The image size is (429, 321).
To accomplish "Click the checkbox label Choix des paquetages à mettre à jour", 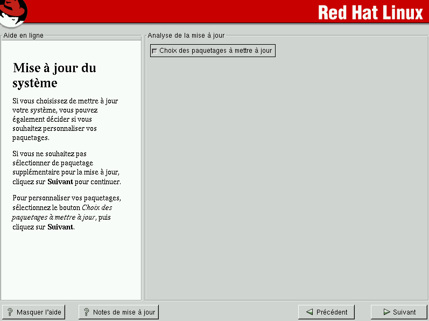I will click(x=215, y=51).
